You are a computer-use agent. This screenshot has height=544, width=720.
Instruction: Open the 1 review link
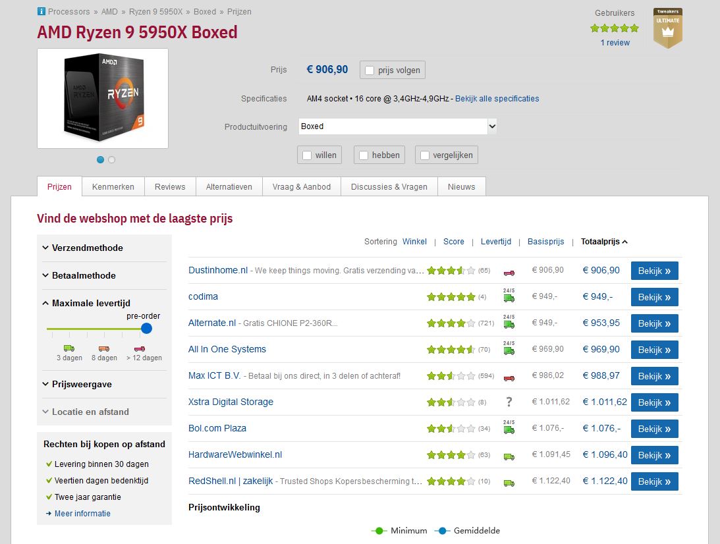click(x=615, y=43)
